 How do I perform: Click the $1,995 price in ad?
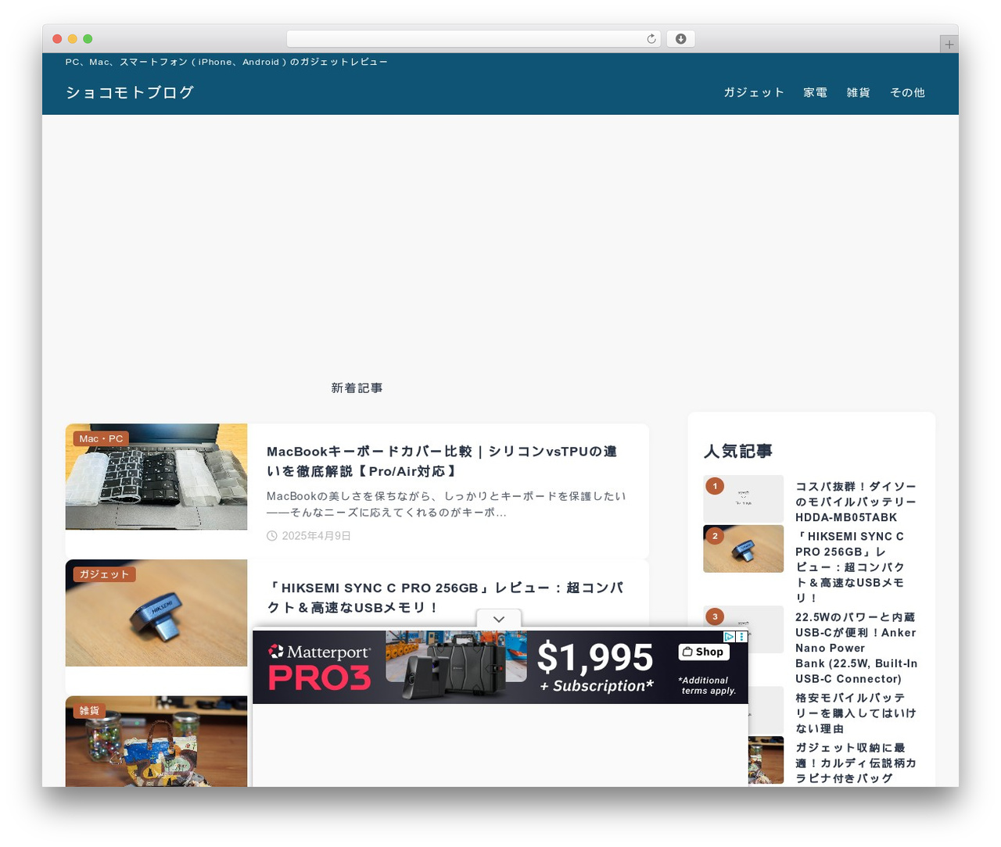point(595,657)
